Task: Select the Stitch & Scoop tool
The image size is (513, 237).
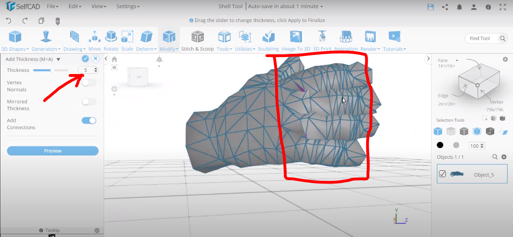Action: coord(198,41)
